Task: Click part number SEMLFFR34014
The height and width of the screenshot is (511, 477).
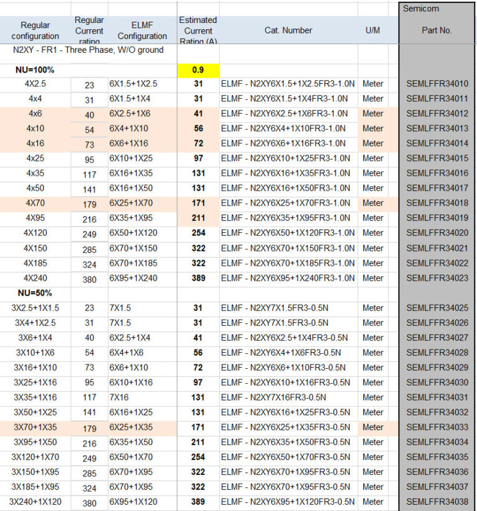Action: click(437, 143)
